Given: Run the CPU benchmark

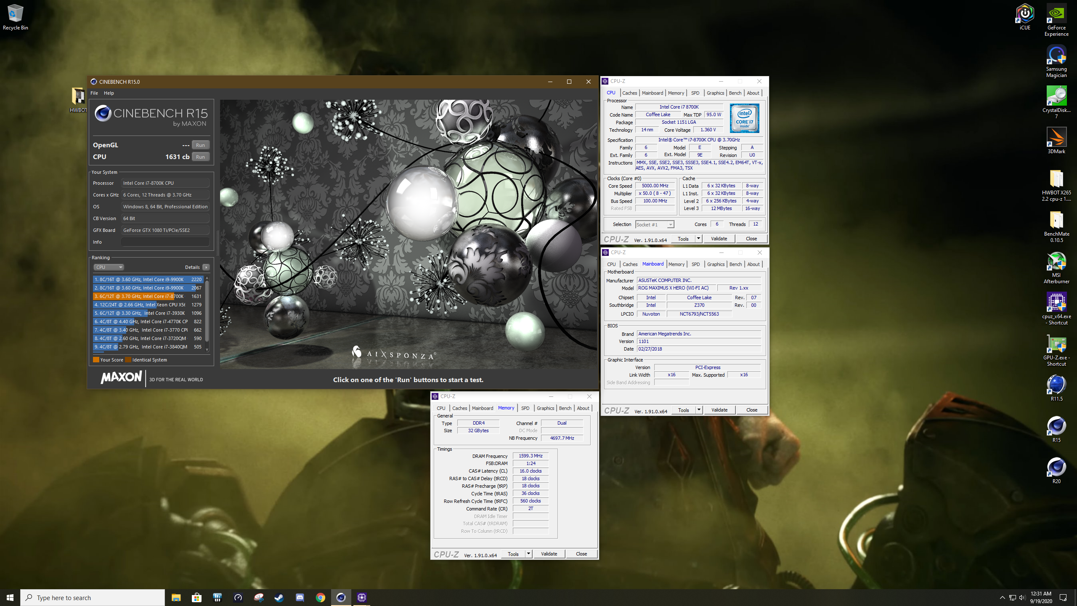Looking at the screenshot, I should coord(200,157).
